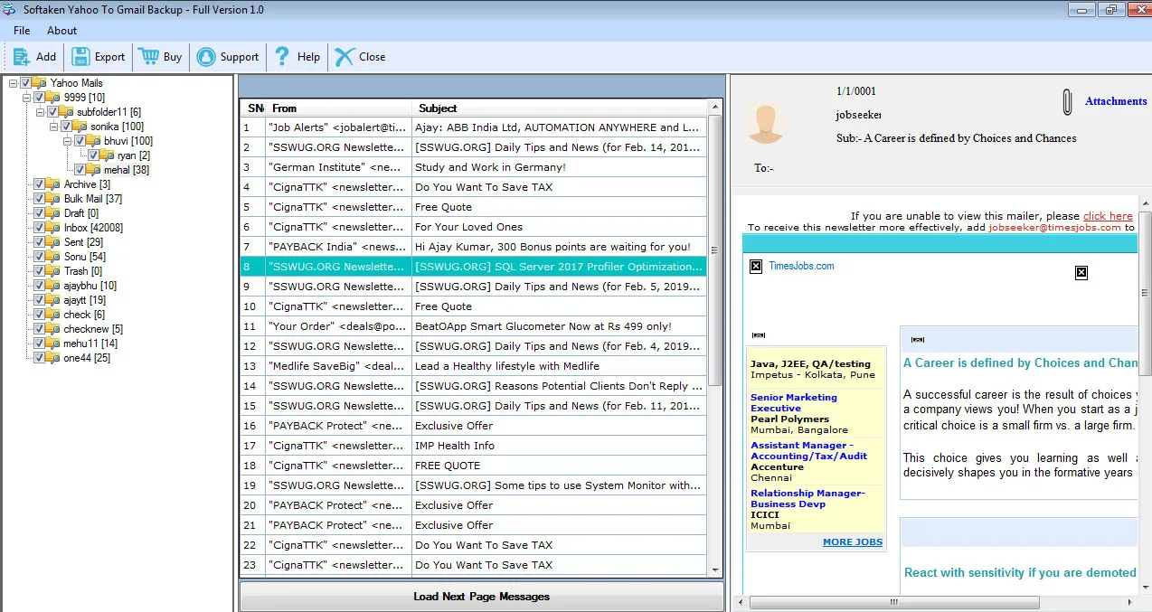The height and width of the screenshot is (612, 1152).
Task: Select 'Study and Work in Germany!' message
Action: [473, 167]
